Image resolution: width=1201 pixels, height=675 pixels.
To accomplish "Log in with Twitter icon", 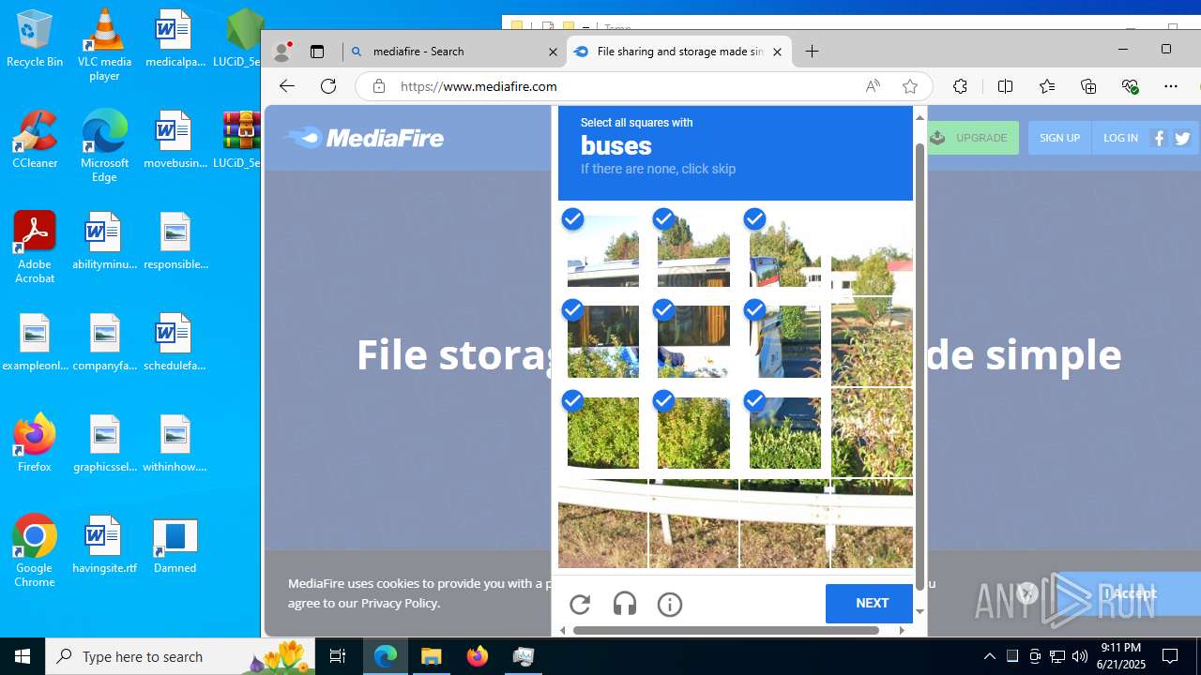I will coord(1182,138).
